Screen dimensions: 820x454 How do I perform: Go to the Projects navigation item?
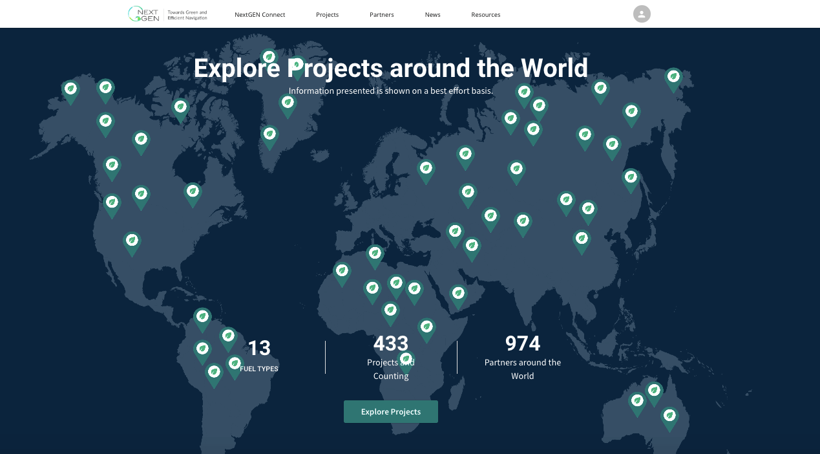point(327,15)
